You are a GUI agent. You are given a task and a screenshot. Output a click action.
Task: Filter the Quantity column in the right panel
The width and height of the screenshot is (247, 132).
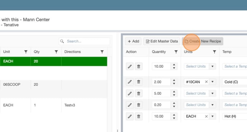[176, 52]
